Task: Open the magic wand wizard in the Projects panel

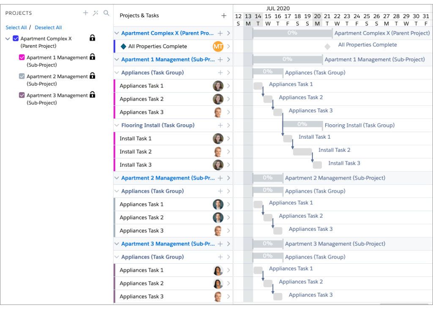Action: pyautogui.click(x=96, y=13)
